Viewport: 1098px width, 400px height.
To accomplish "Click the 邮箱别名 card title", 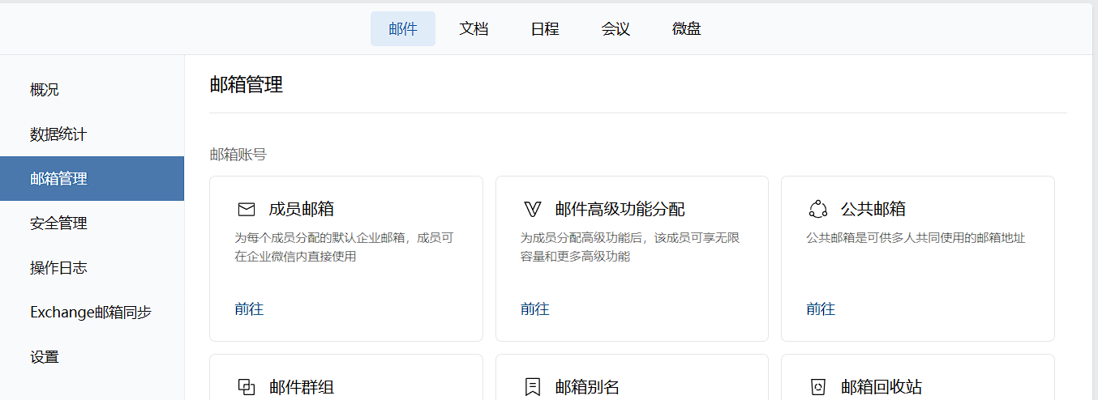I will coord(588,387).
